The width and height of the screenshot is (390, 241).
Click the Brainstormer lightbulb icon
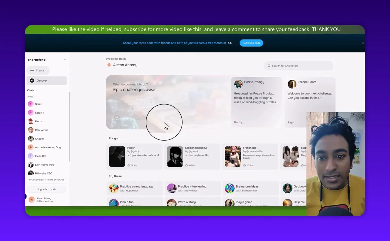pyautogui.click(x=229, y=188)
